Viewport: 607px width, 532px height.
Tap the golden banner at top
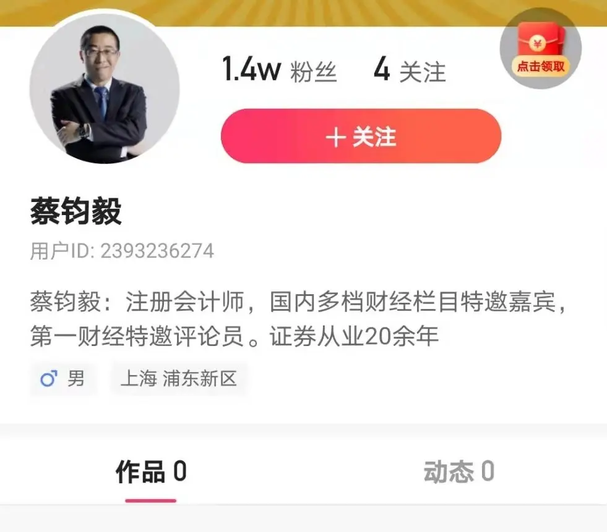(303, 13)
